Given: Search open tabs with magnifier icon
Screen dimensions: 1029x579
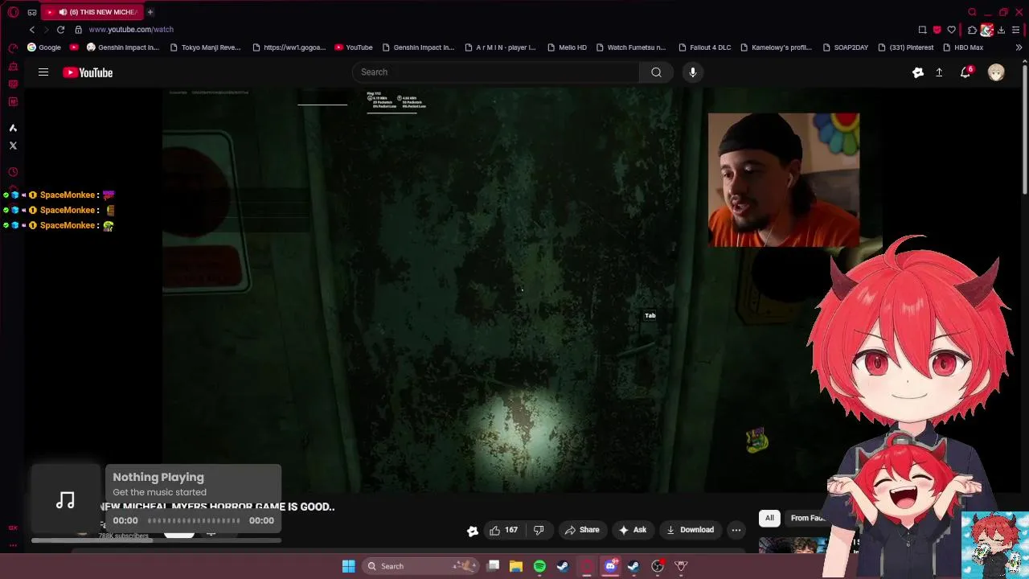Looking at the screenshot, I should [x=972, y=12].
